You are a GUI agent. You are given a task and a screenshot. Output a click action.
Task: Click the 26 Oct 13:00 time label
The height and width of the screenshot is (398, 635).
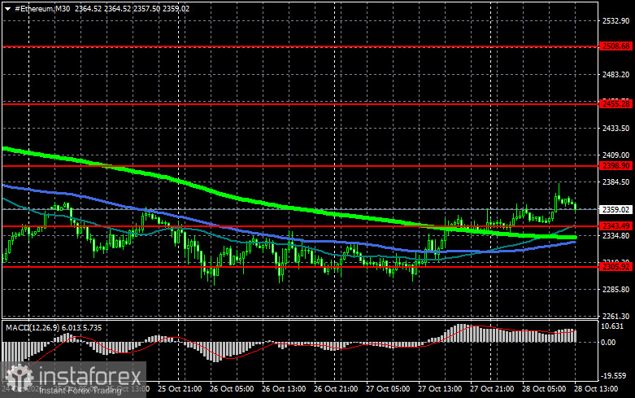(284, 389)
